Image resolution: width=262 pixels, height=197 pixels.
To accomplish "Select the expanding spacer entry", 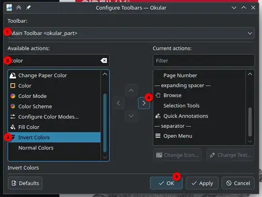I will pos(200,86).
